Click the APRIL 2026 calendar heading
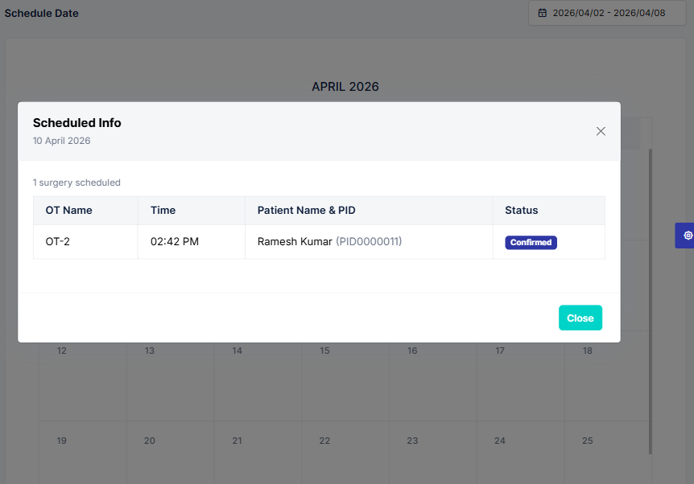 345,87
